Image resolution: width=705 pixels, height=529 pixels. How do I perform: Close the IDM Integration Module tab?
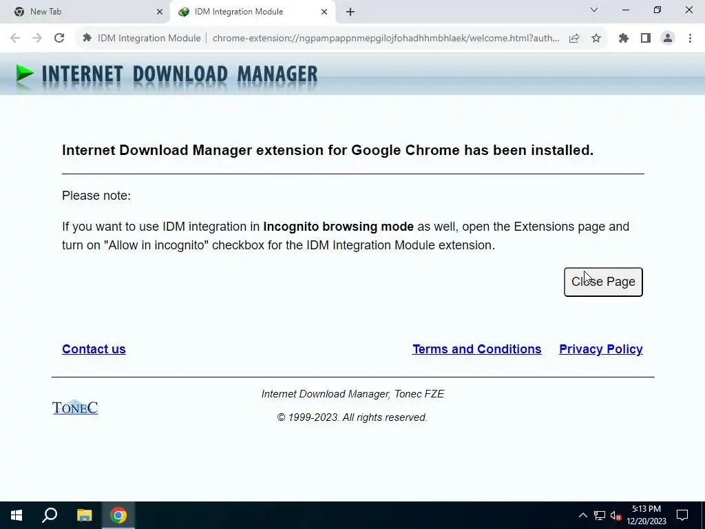click(324, 12)
